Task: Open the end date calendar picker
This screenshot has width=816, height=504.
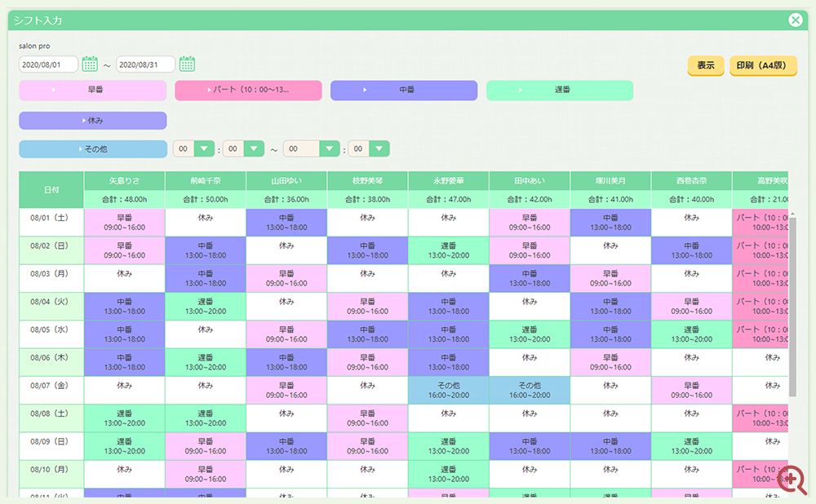Action: [187, 64]
